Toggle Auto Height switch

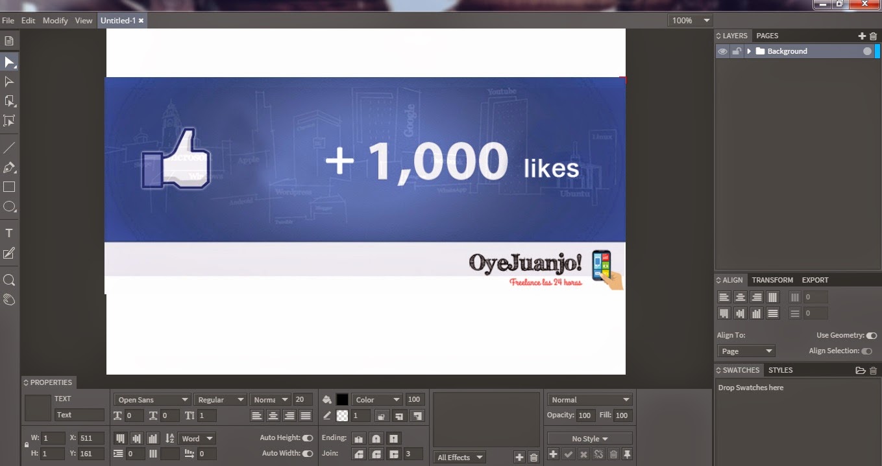coord(308,438)
